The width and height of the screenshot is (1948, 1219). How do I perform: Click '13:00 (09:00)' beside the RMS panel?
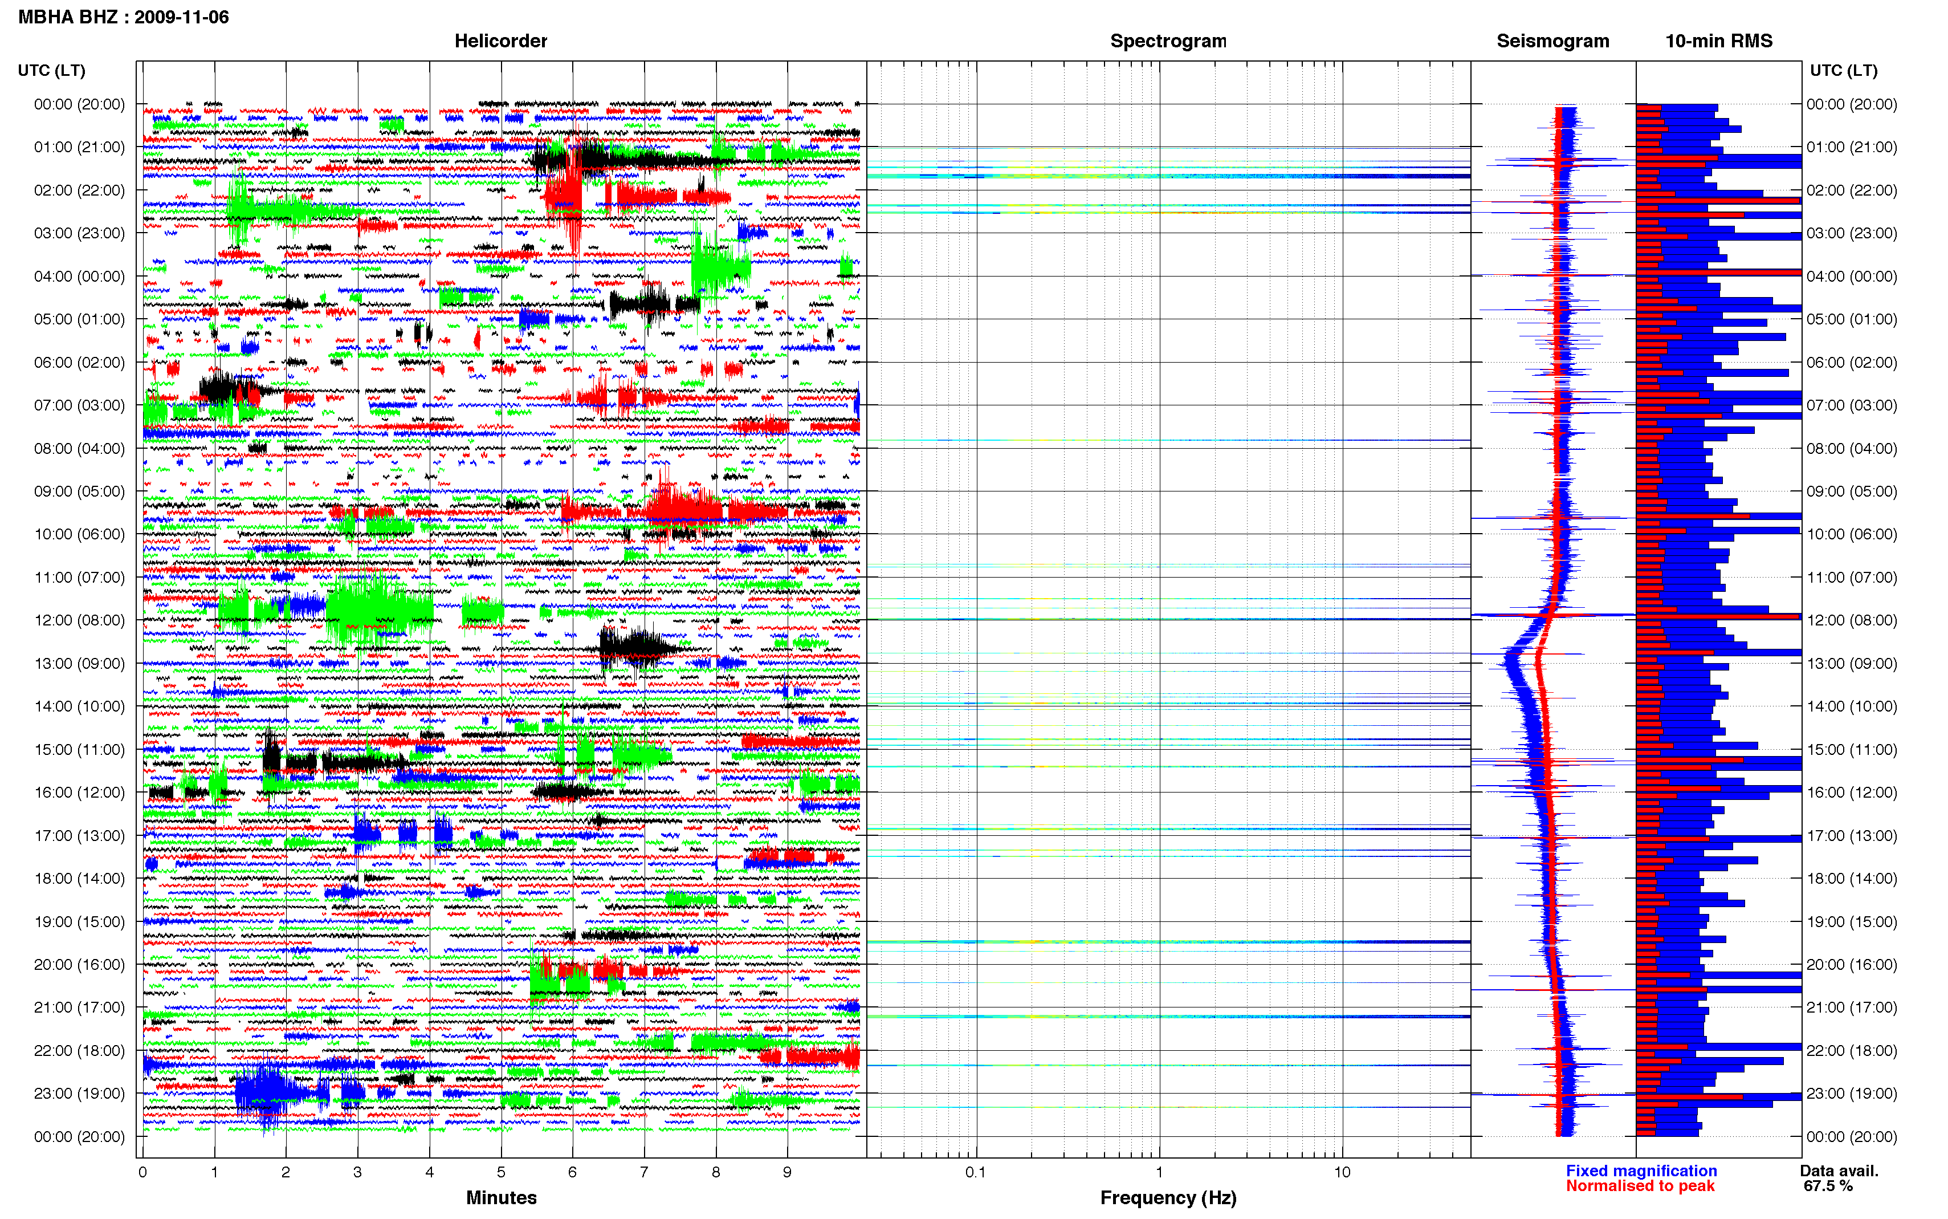1851,664
